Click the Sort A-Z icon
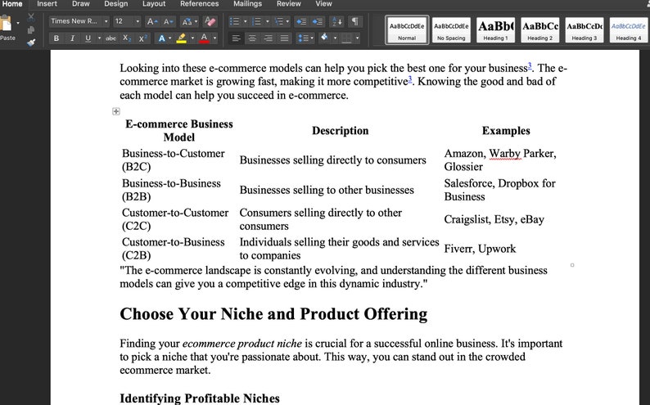The height and width of the screenshot is (405, 650). 338,21
